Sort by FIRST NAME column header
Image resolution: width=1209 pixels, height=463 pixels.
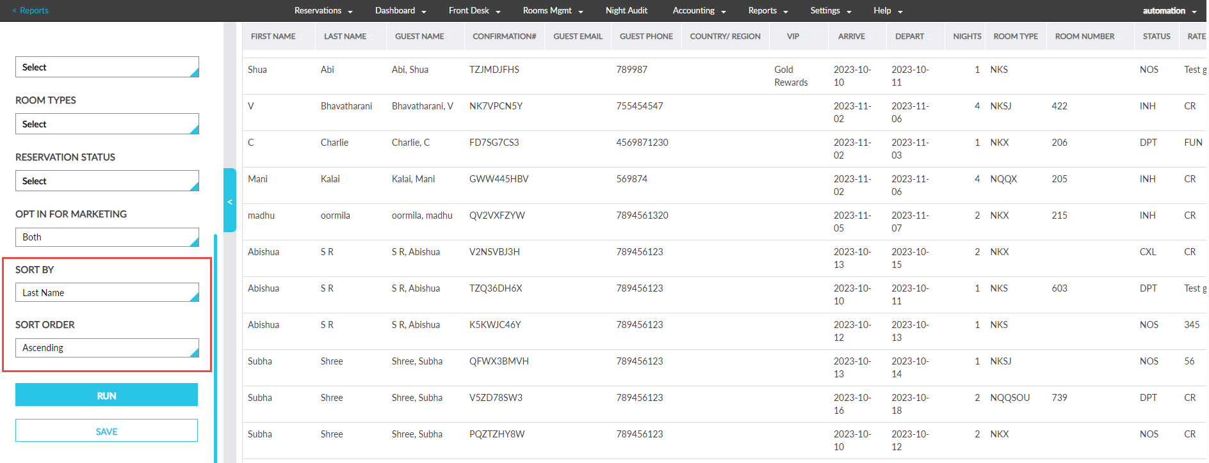click(273, 36)
